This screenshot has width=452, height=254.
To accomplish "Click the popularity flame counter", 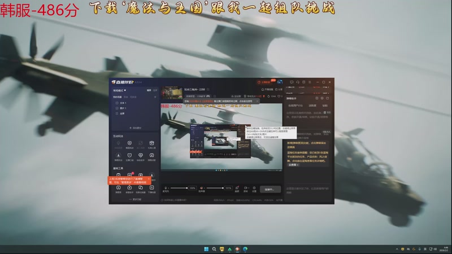I will [271, 96].
